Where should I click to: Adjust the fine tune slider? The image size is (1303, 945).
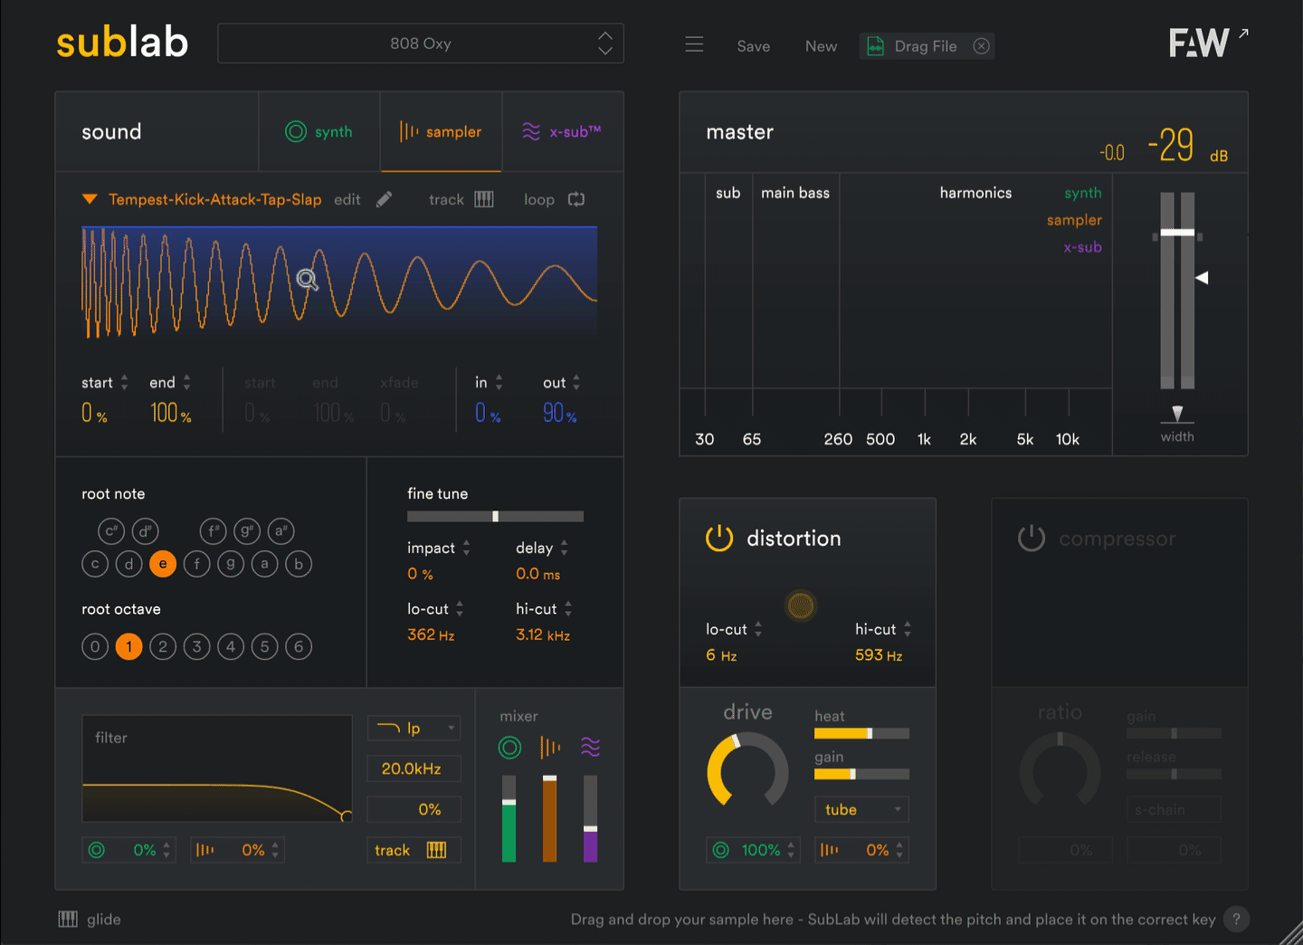pos(495,516)
